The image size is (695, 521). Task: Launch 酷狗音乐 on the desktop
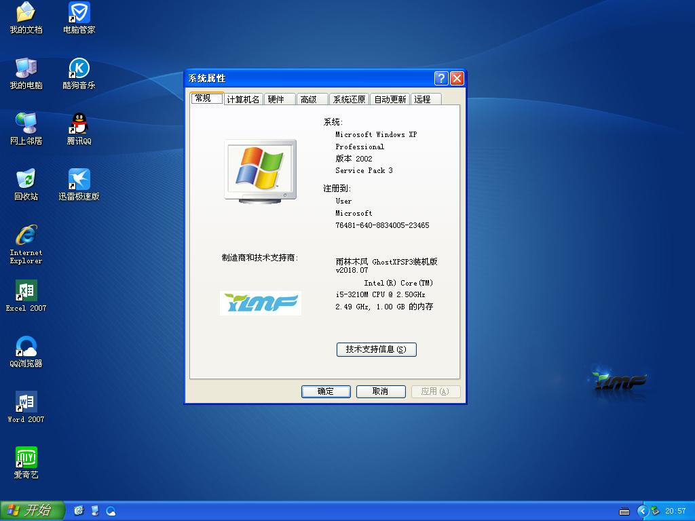click(78, 70)
